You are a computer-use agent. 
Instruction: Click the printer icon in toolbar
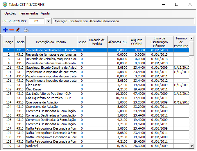coord(26,30)
